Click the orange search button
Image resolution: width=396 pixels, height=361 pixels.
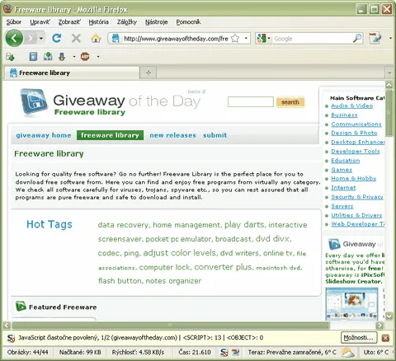(290, 102)
